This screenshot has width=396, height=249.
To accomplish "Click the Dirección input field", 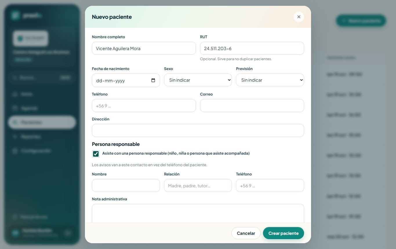I will (198, 131).
